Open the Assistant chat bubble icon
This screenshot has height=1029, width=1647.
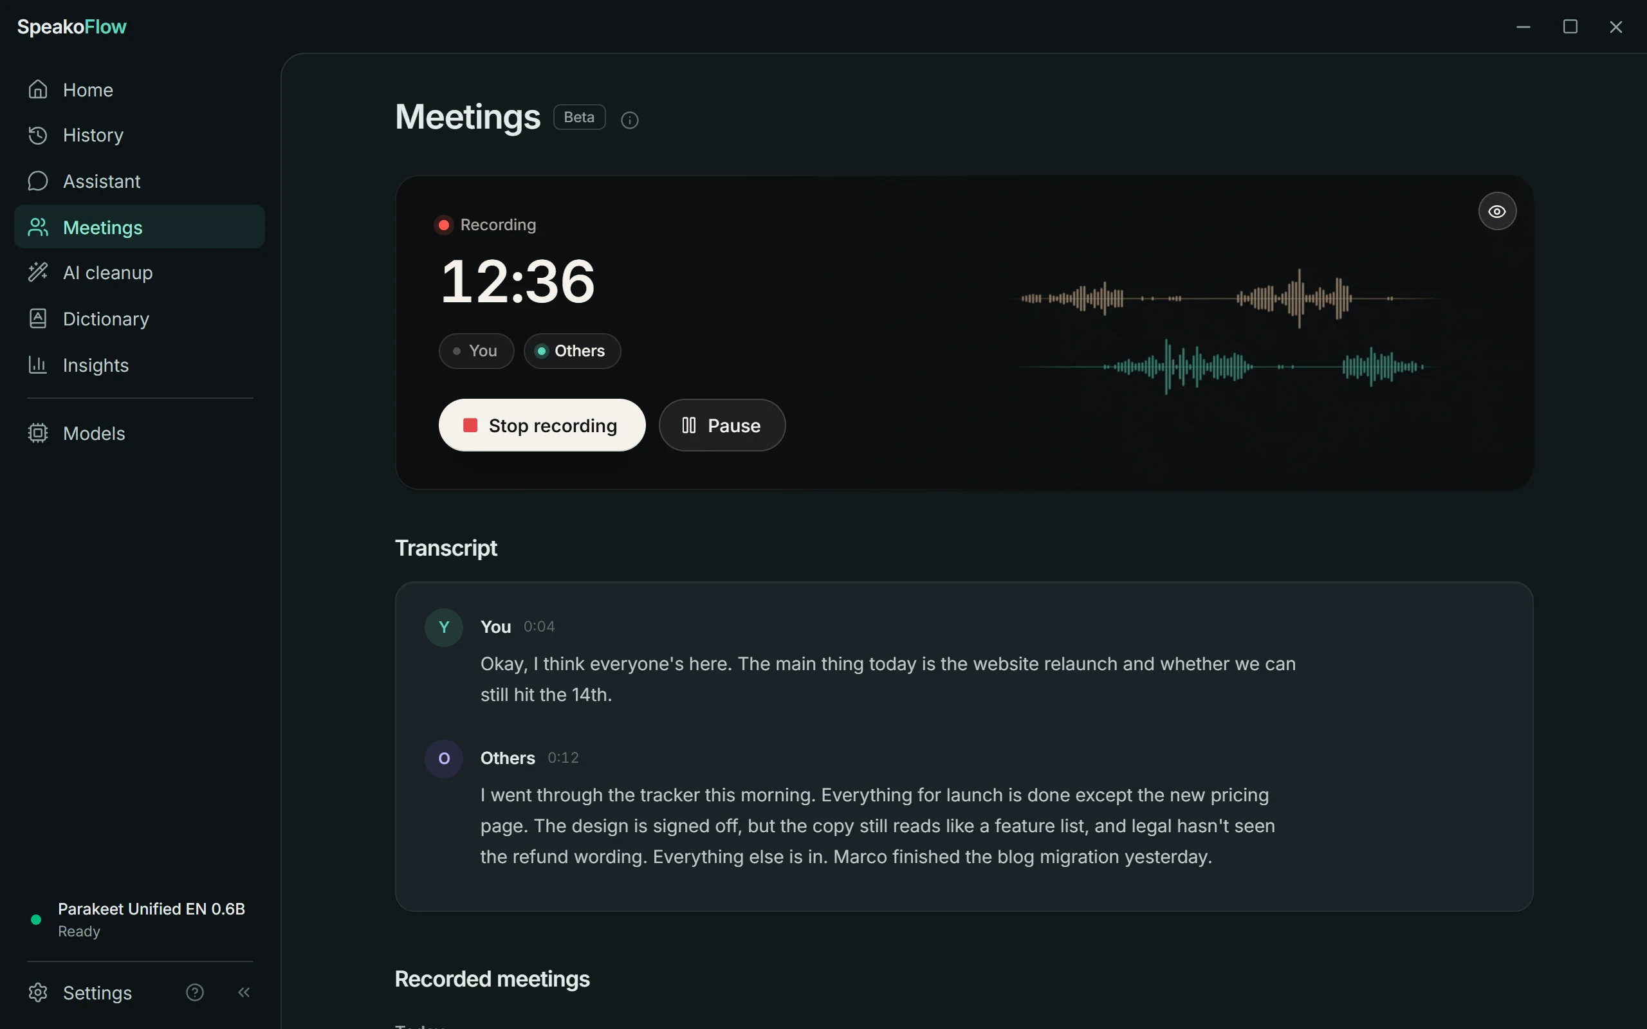pos(38,181)
